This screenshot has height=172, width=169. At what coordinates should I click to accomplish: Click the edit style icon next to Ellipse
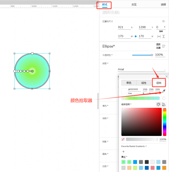(x=164, y=46)
